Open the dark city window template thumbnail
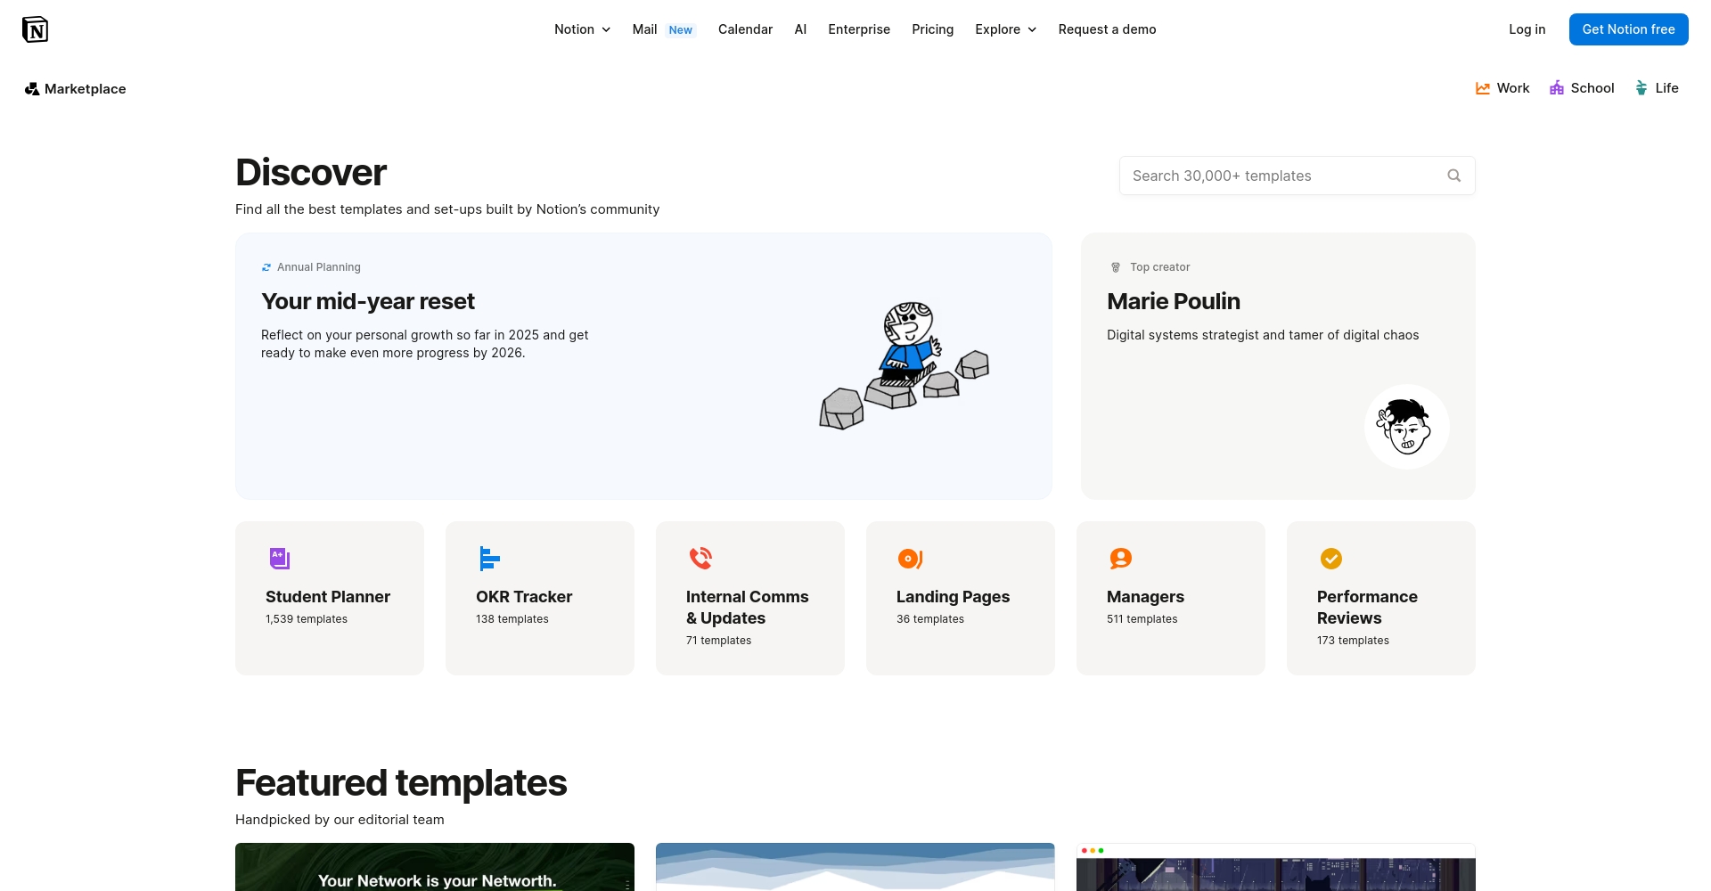The image size is (1711, 891). (x=1276, y=867)
